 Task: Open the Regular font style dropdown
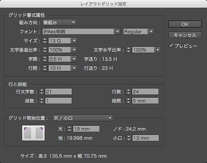138,32
